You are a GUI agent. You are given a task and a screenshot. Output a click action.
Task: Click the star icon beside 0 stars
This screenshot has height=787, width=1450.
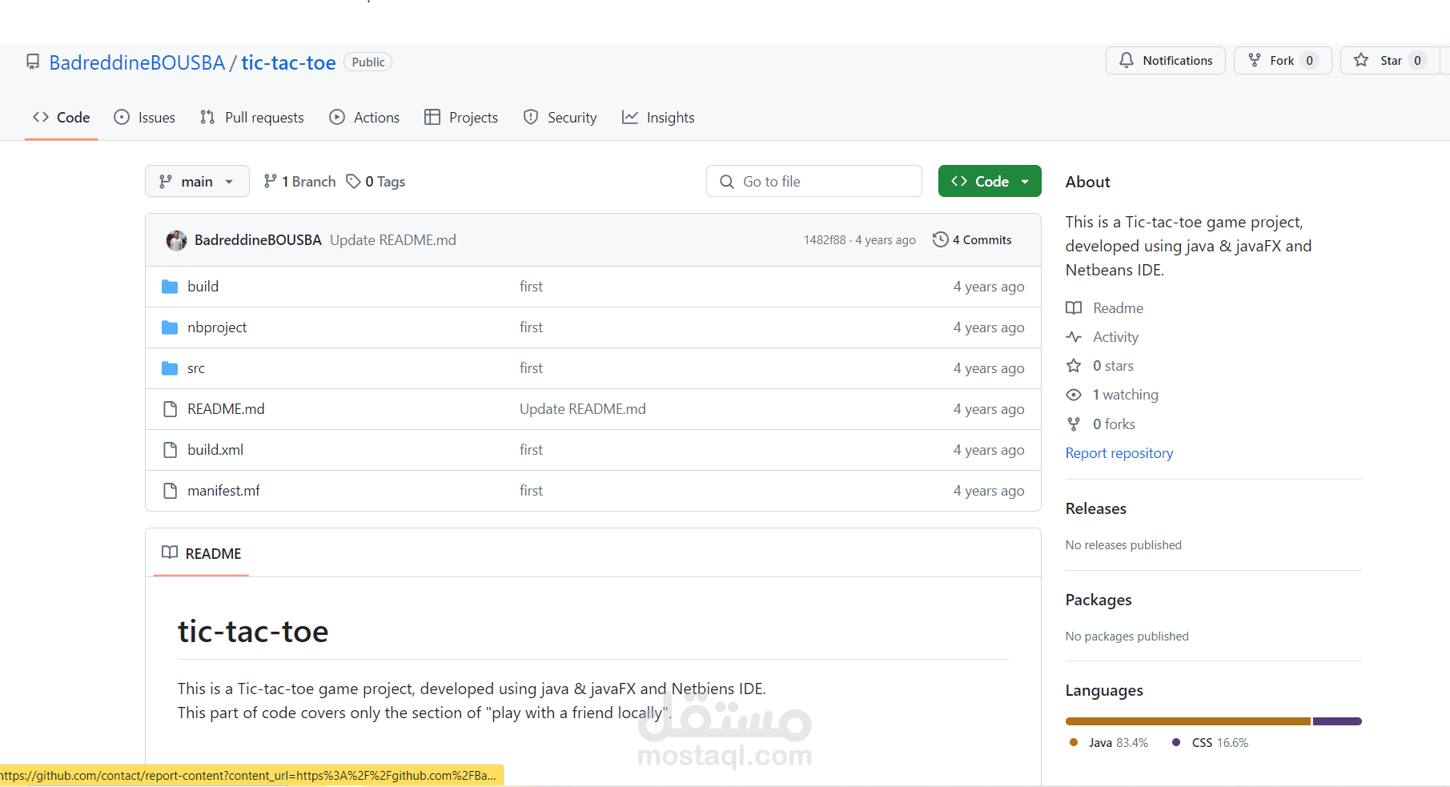click(1074, 366)
